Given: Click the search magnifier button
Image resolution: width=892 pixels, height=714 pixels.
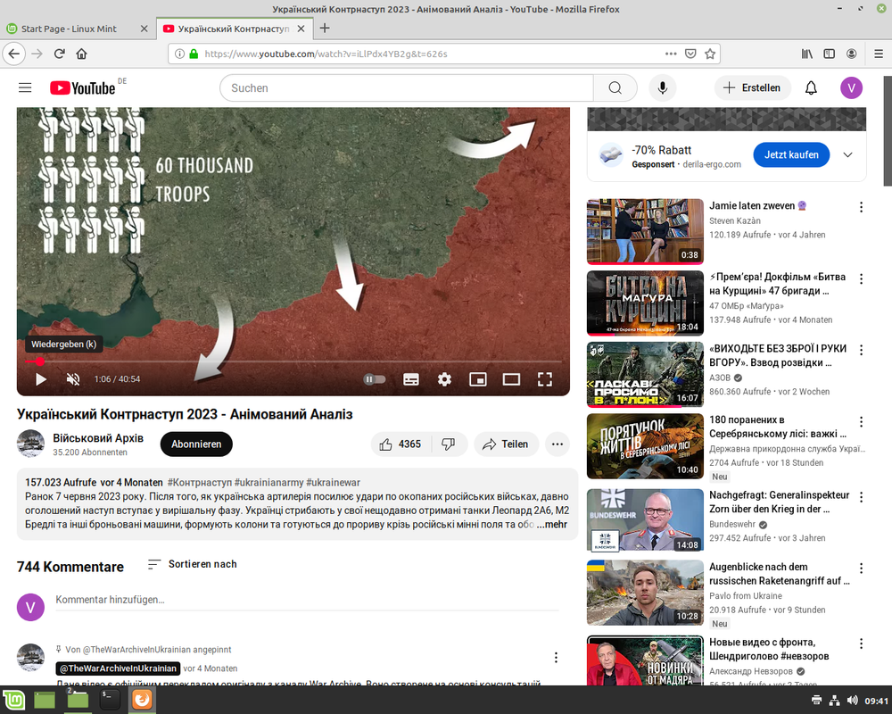Looking at the screenshot, I should pos(615,87).
